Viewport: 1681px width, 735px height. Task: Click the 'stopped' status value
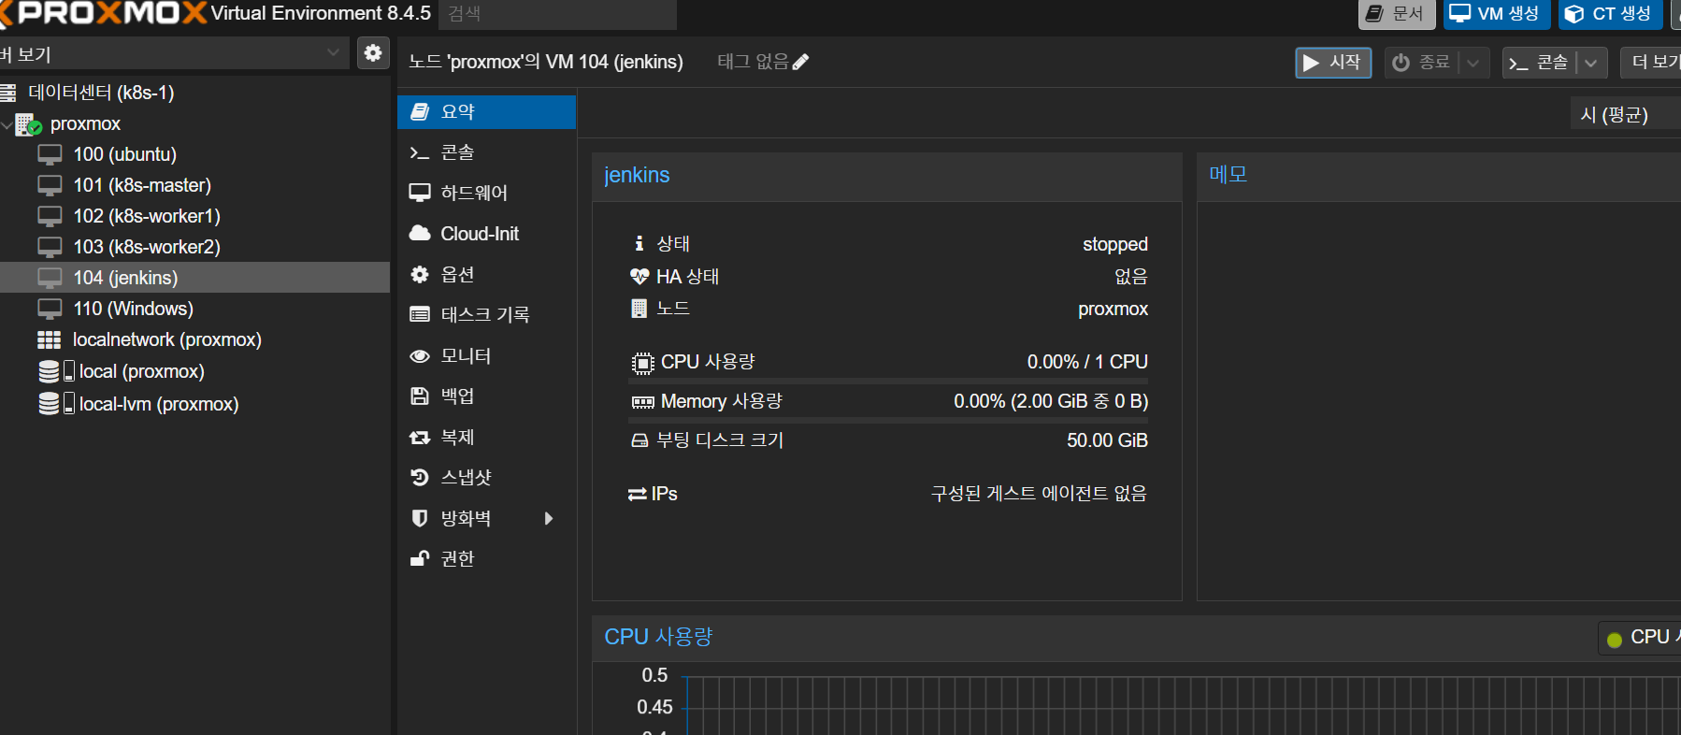tap(1115, 244)
